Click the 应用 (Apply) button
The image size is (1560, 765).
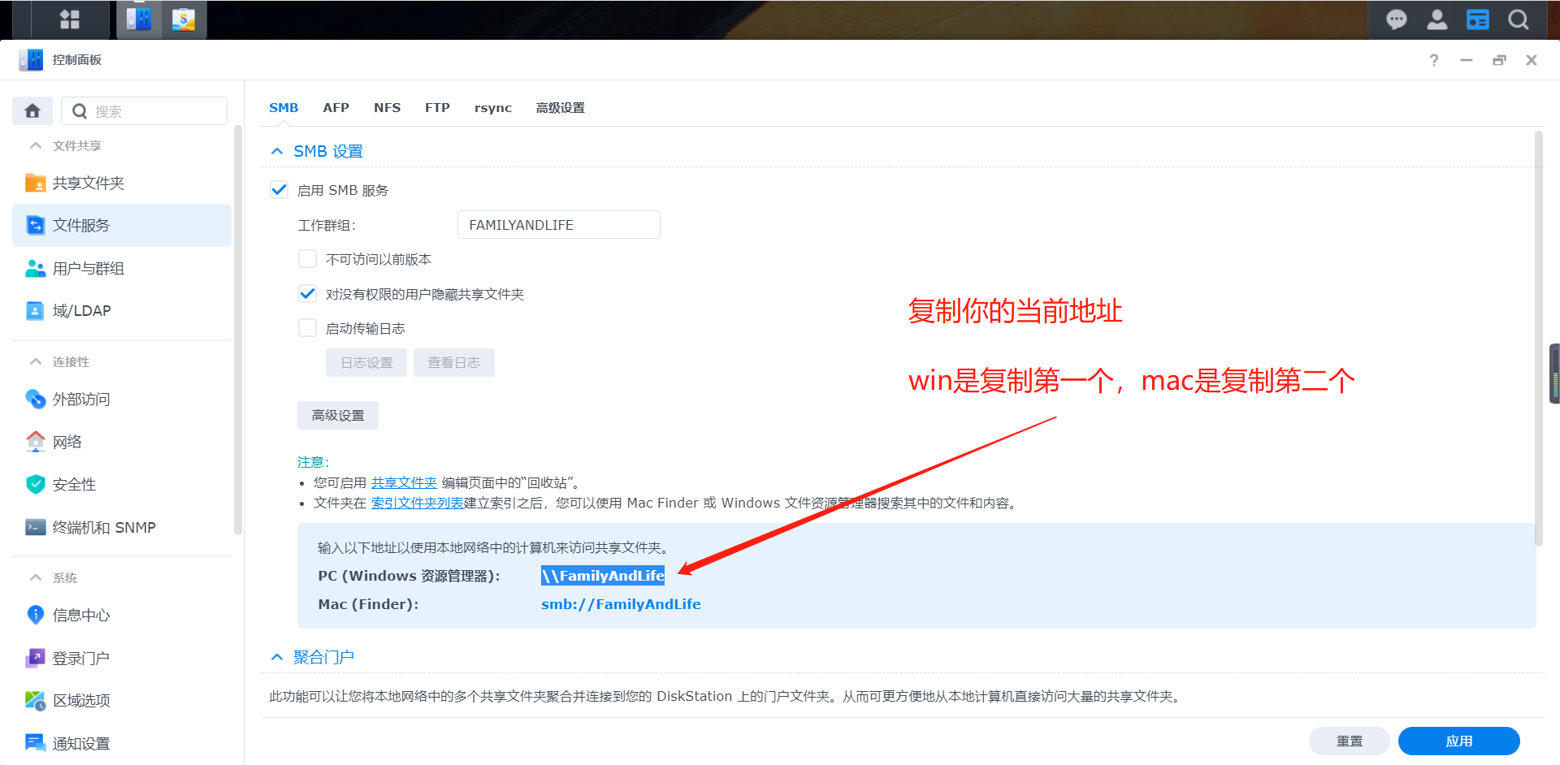point(1459,741)
